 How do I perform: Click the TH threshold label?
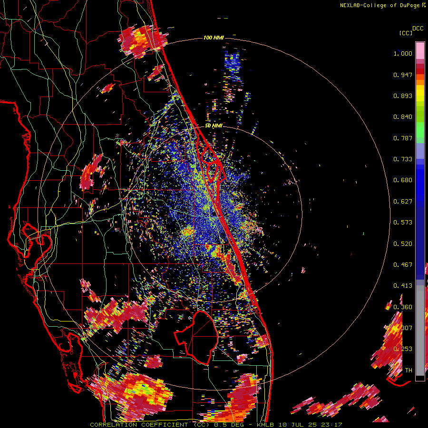point(409,370)
